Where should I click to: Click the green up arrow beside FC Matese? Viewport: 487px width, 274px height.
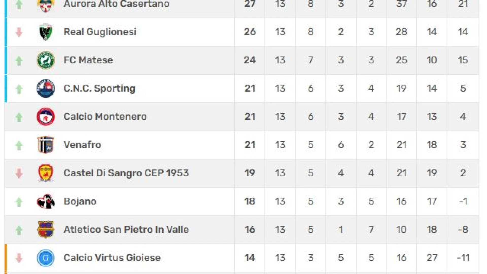(19, 61)
